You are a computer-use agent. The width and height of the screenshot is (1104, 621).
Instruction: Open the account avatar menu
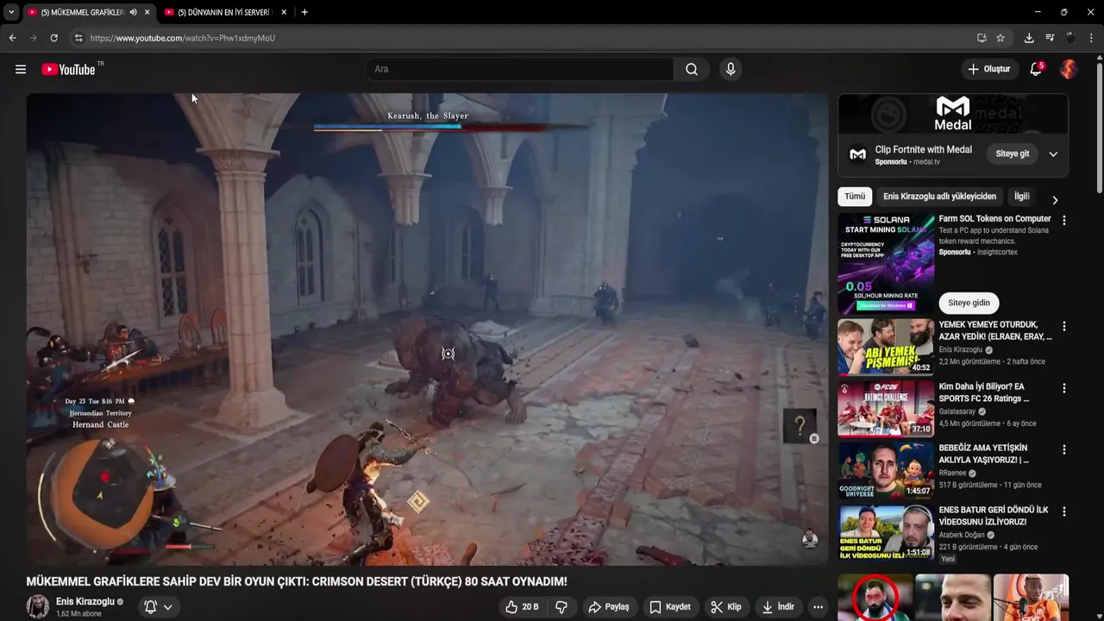pyautogui.click(x=1069, y=69)
